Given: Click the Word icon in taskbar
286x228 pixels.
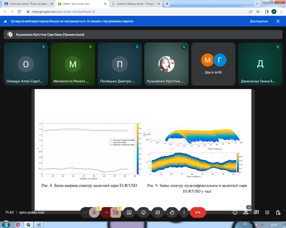Looking at the screenshot, I should pyautogui.click(x=39, y=224).
